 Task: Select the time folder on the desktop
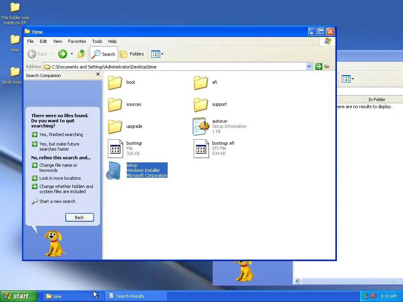(x=15, y=44)
